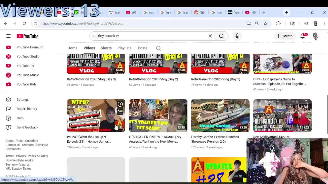Viewport: 328px width, 184px height.
Task: Add WTPU video to Watch later
Action: click(120, 104)
